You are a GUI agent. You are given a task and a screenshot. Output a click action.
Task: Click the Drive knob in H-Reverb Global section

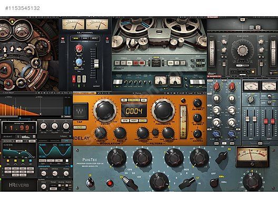pos(44,186)
